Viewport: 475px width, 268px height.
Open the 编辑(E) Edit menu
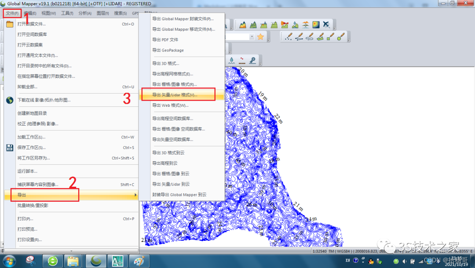(x=30, y=13)
